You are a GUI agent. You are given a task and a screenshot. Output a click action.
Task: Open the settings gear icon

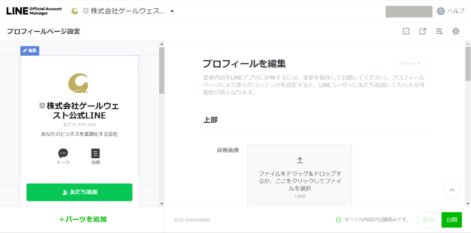[x=455, y=31]
